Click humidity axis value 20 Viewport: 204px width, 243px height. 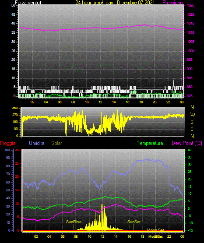click(x=8, y=215)
